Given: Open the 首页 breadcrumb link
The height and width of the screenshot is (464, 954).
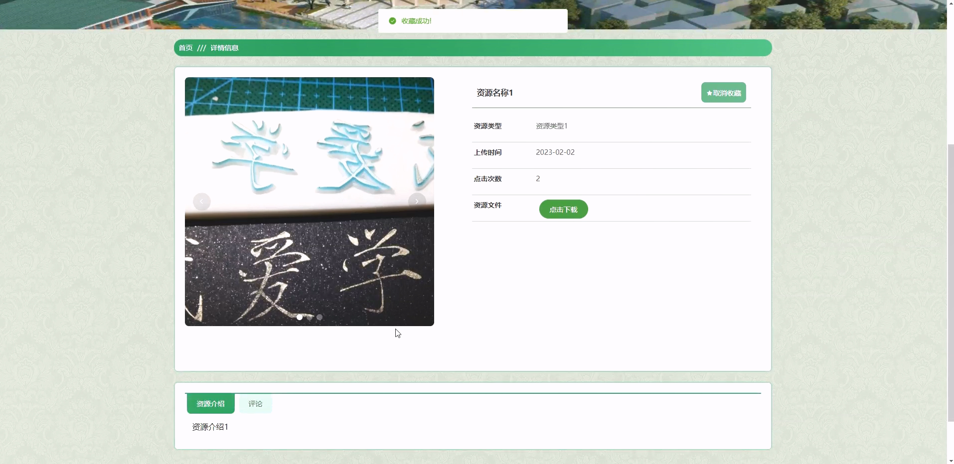Looking at the screenshot, I should point(185,47).
